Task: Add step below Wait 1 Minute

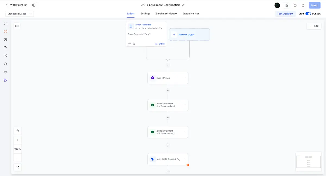Action: (168, 91)
